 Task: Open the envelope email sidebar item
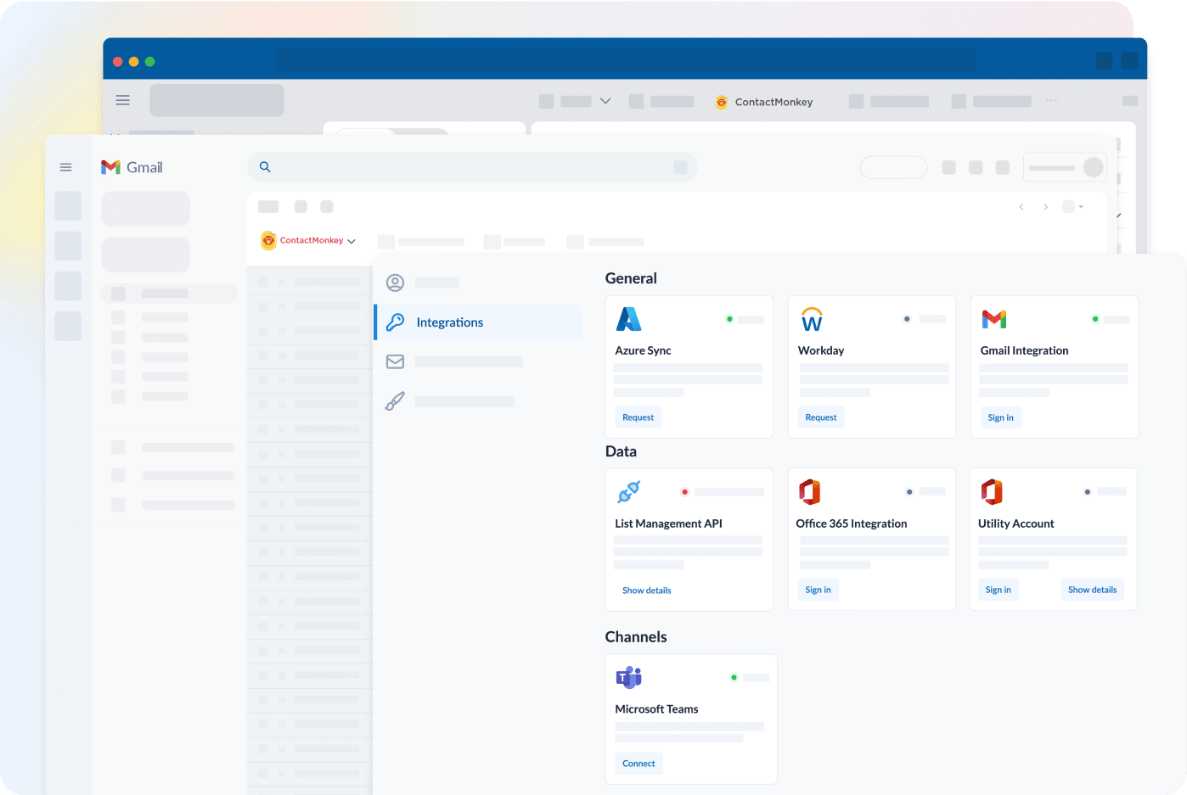point(395,361)
